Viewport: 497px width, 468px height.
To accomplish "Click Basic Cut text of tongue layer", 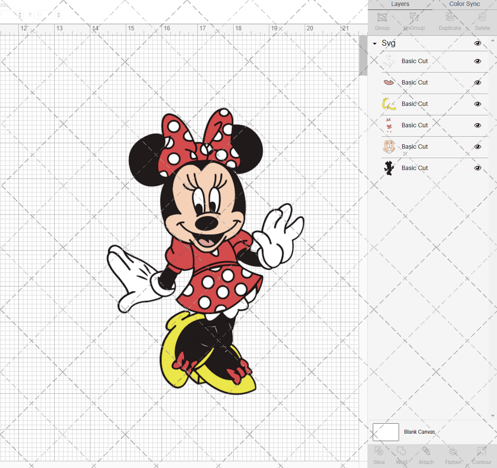I will (414, 83).
